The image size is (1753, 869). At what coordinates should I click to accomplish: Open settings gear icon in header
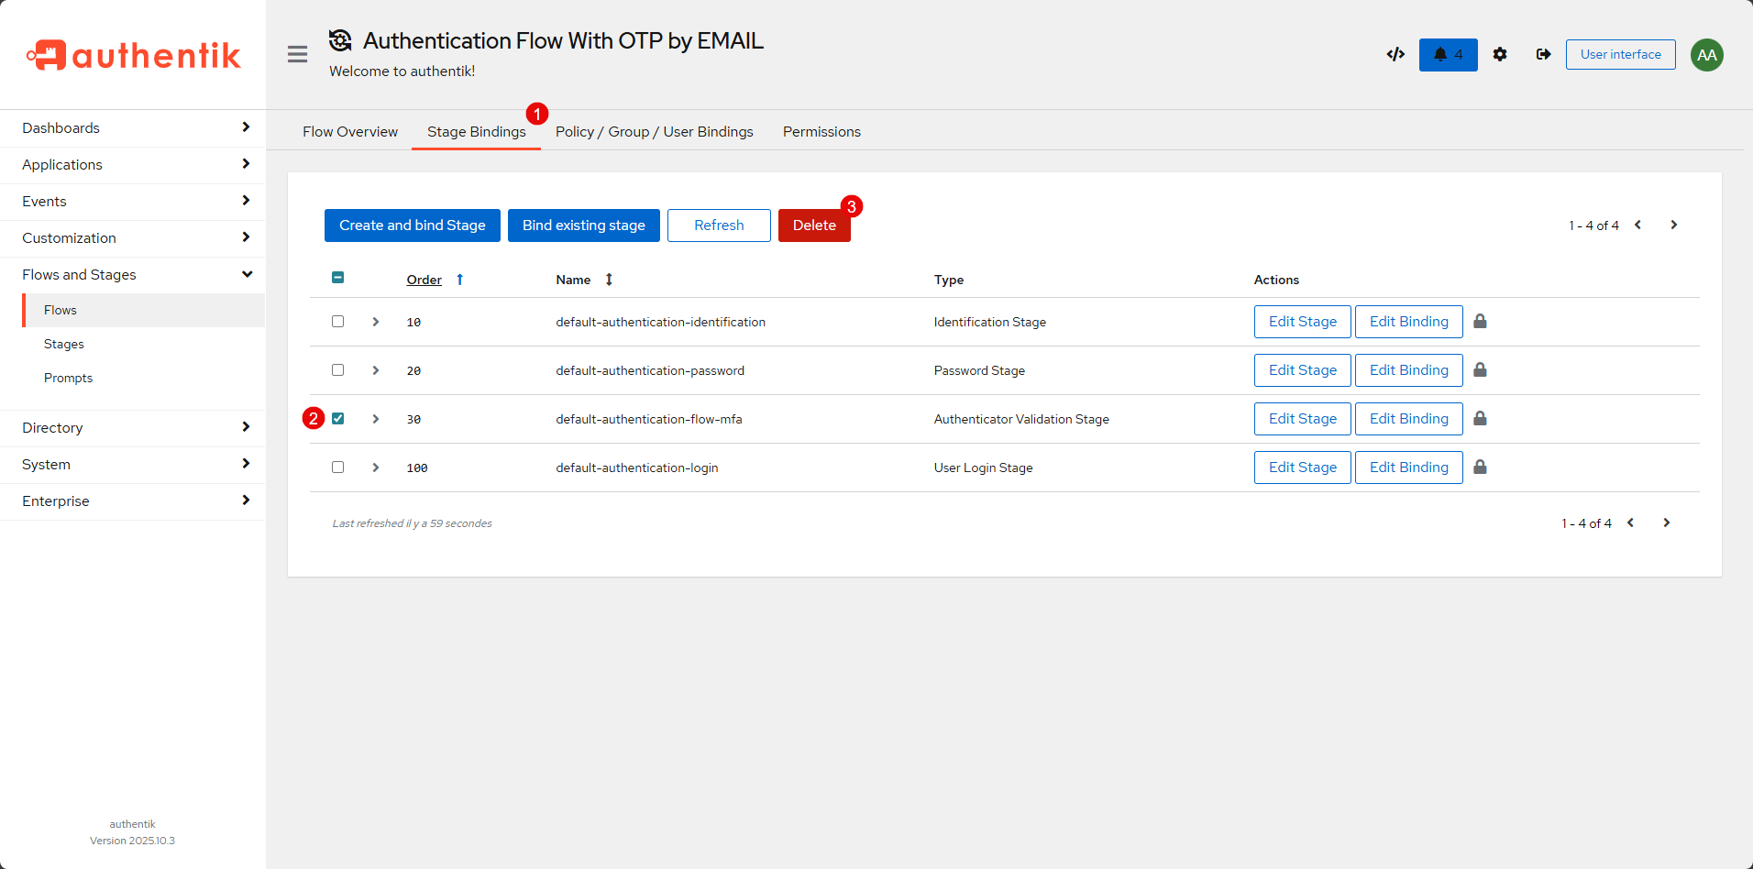click(1500, 55)
